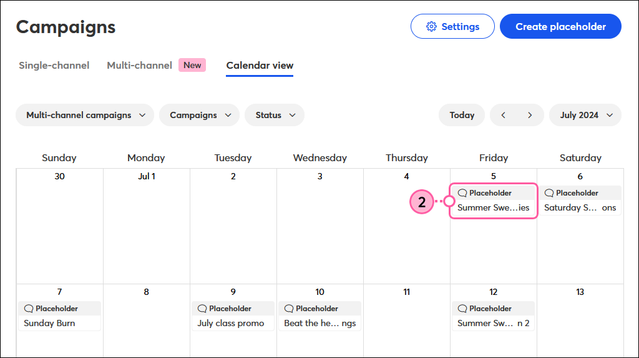Switch to the Multi-channel tab
Image resolution: width=639 pixels, height=358 pixels.
tap(139, 66)
